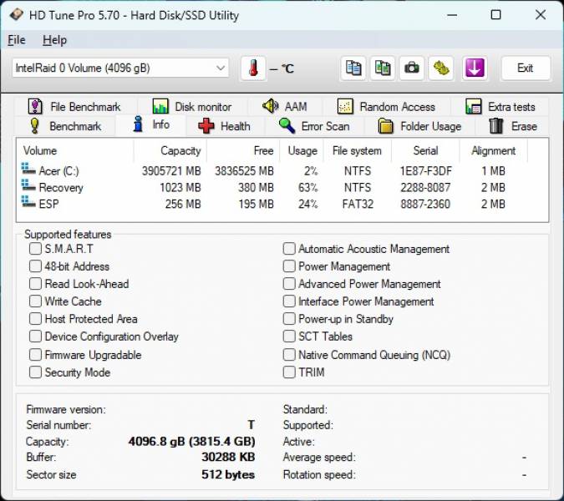The image size is (564, 501).
Task: Open the File menu
Action: (17, 40)
